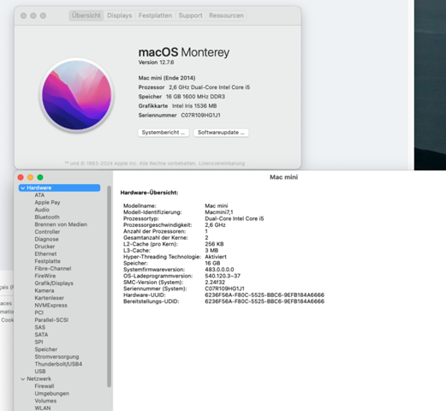Close the Mac mini system report window
Viewport: 446px width, 411px height.
click(21, 177)
